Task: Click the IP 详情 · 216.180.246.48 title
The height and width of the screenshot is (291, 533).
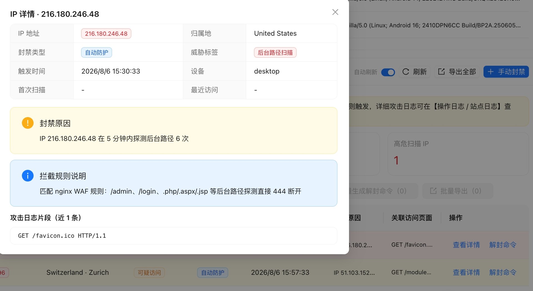Action: point(55,14)
